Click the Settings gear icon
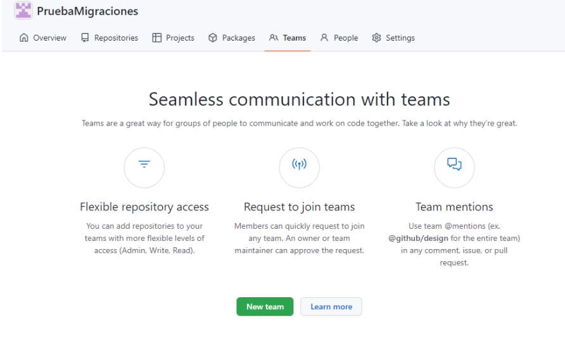Image resolution: width=565 pixels, height=341 pixels. tap(376, 38)
